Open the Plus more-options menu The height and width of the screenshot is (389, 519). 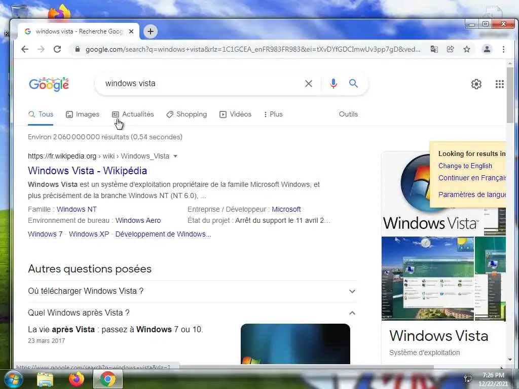pyautogui.click(x=273, y=114)
